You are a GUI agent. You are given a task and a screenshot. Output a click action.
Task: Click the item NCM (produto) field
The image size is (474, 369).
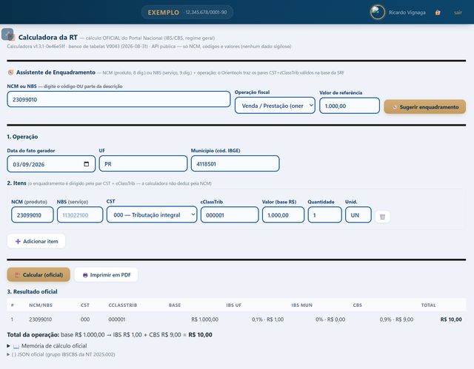pyautogui.click(x=33, y=215)
